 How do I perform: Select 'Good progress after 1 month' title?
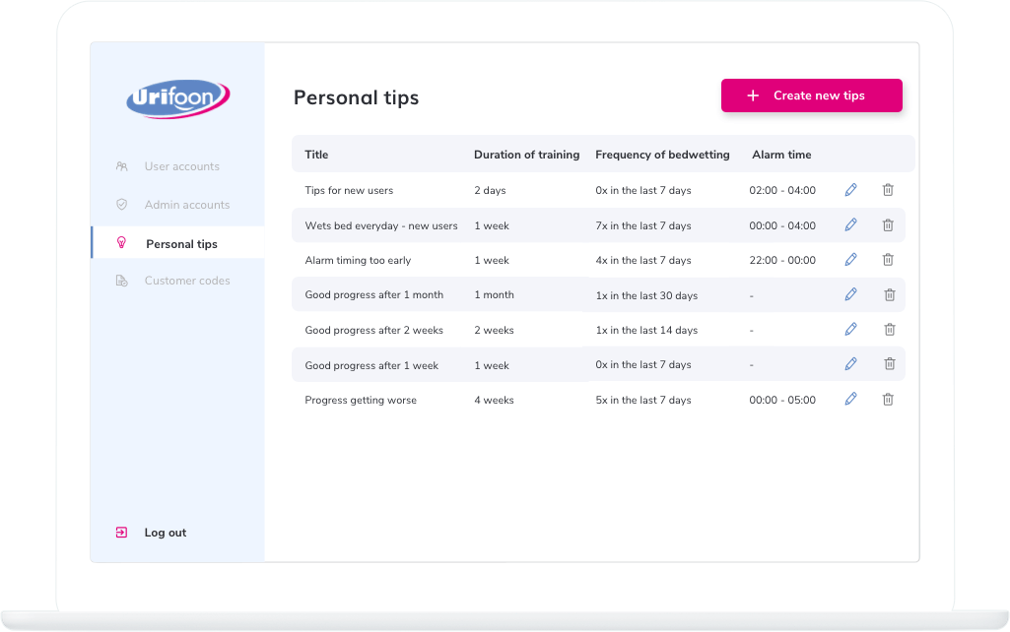pyautogui.click(x=373, y=294)
